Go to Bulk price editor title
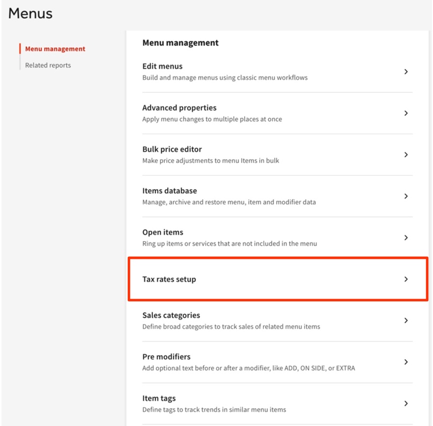The height and width of the screenshot is (426, 433). (172, 149)
